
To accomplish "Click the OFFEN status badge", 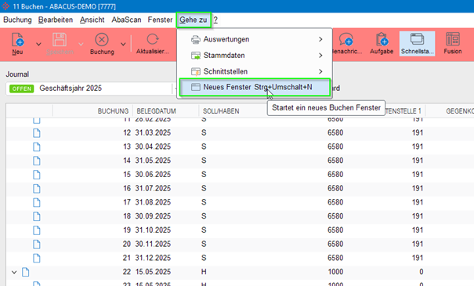I will [21, 89].
